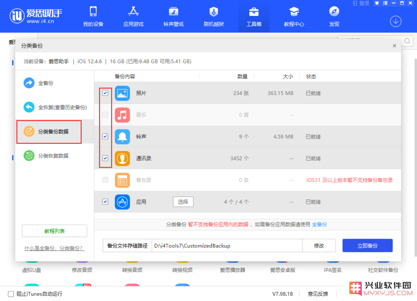Click 意见反馈 in status bar
The image size is (417, 301).
pyautogui.click(x=318, y=294)
